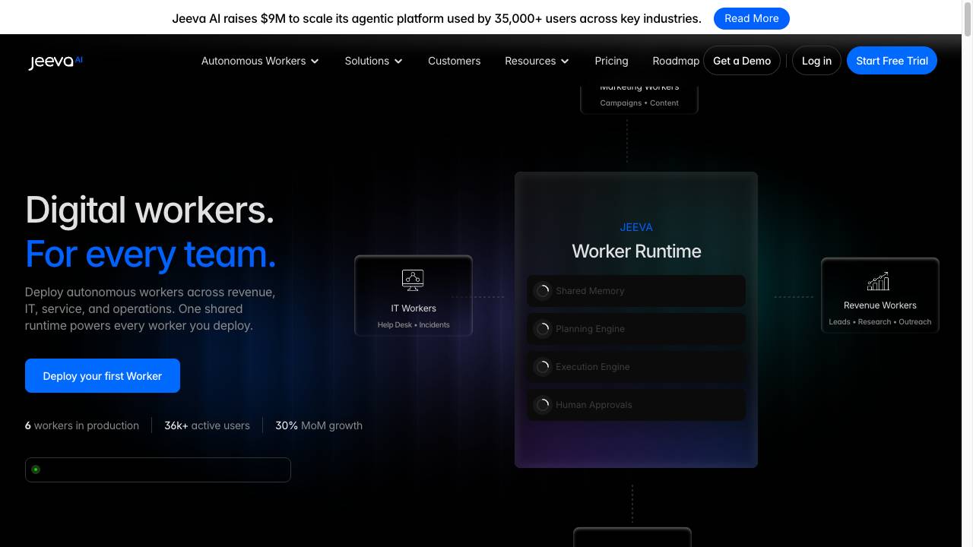Click the IT Workers monitor icon
This screenshot has width=973, height=547.
413,280
